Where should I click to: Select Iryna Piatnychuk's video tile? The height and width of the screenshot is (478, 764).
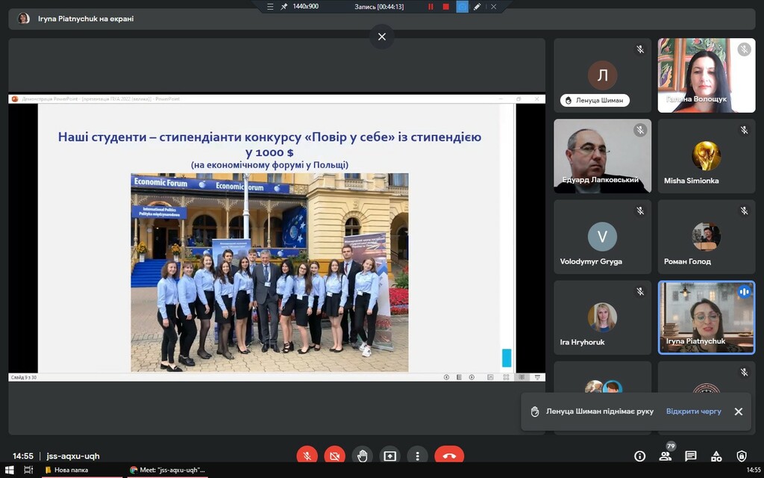[706, 317]
